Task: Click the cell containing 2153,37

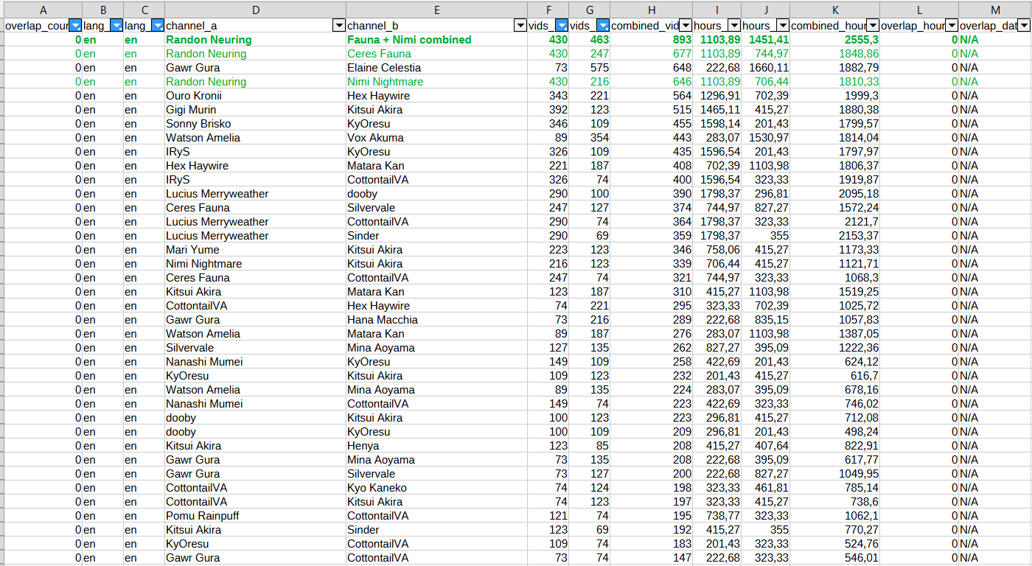Action: (x=835, y=236)
